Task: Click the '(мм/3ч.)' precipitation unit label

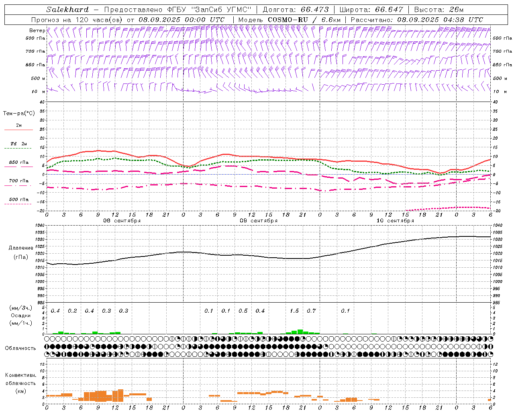Action: [21, 308]
